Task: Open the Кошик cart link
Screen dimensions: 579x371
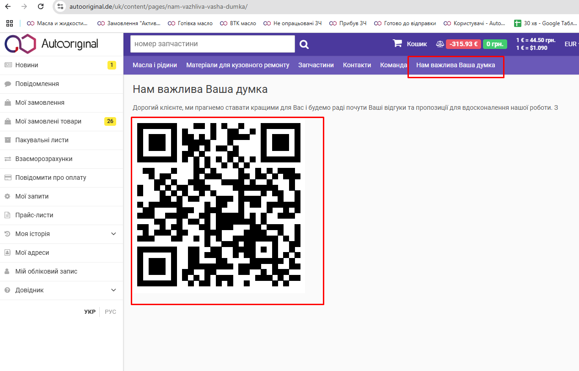Action: [417, 44]
